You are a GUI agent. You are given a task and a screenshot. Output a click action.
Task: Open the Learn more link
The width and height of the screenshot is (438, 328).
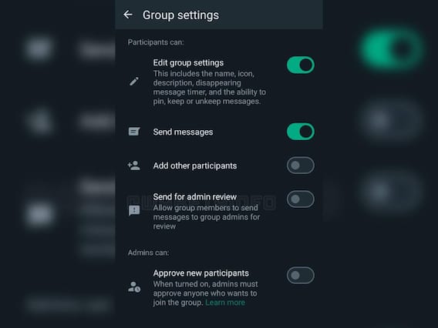[225, 303]
